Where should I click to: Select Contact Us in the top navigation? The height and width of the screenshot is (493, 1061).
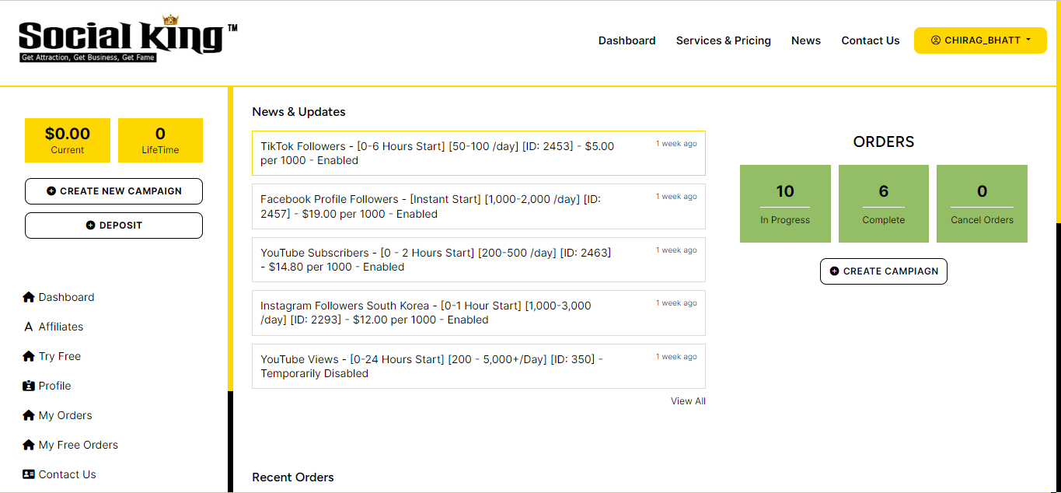871,40
